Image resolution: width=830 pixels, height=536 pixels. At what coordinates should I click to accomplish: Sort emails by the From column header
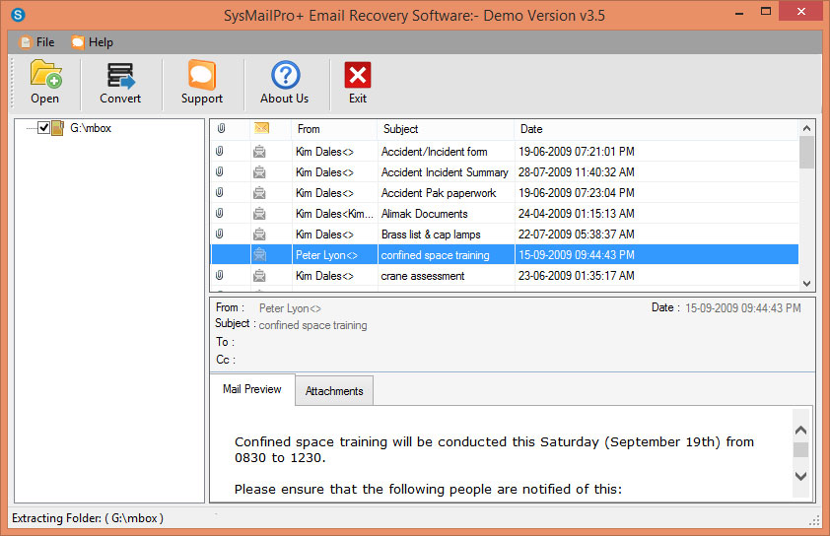point(334,129)
